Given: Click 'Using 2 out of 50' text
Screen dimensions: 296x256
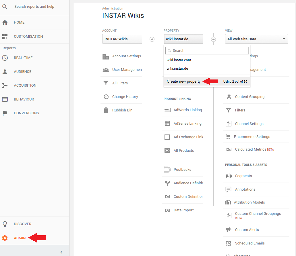Looking at the screenshot, I should click(235, 81).
